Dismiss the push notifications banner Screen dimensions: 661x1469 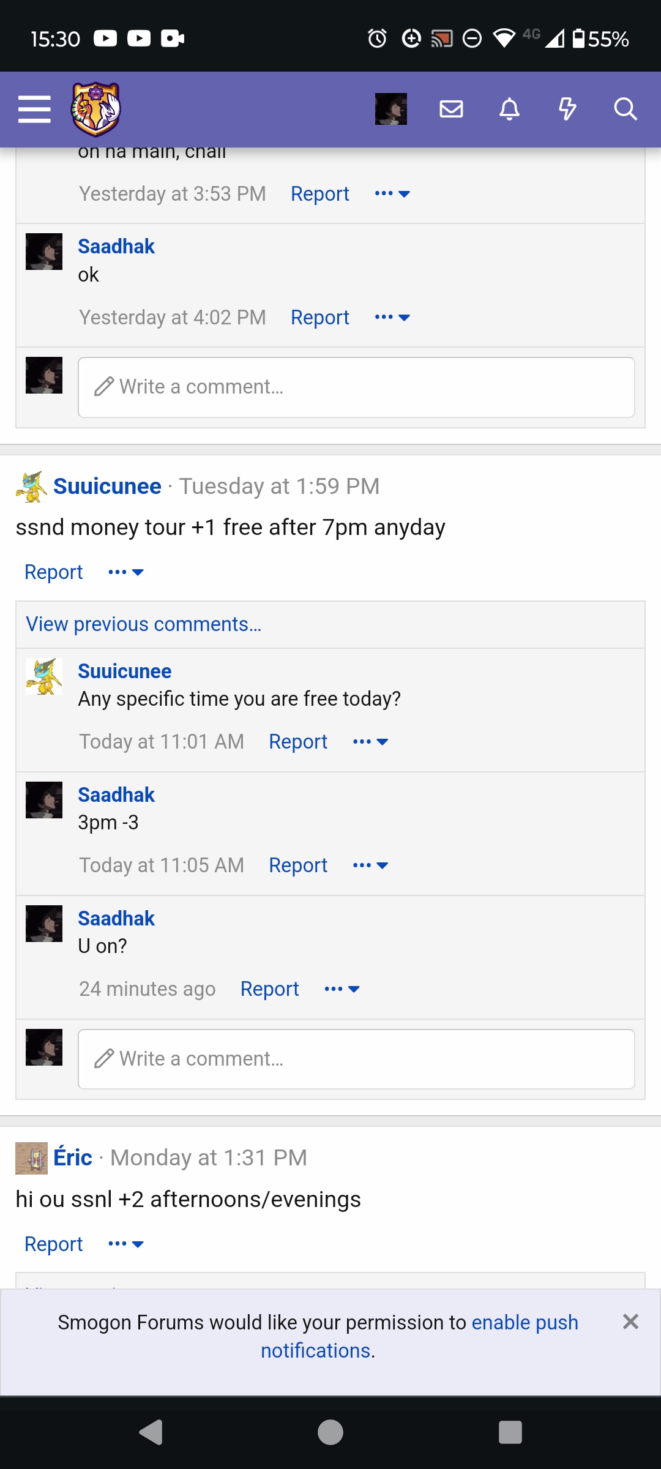coord(630,1321)
